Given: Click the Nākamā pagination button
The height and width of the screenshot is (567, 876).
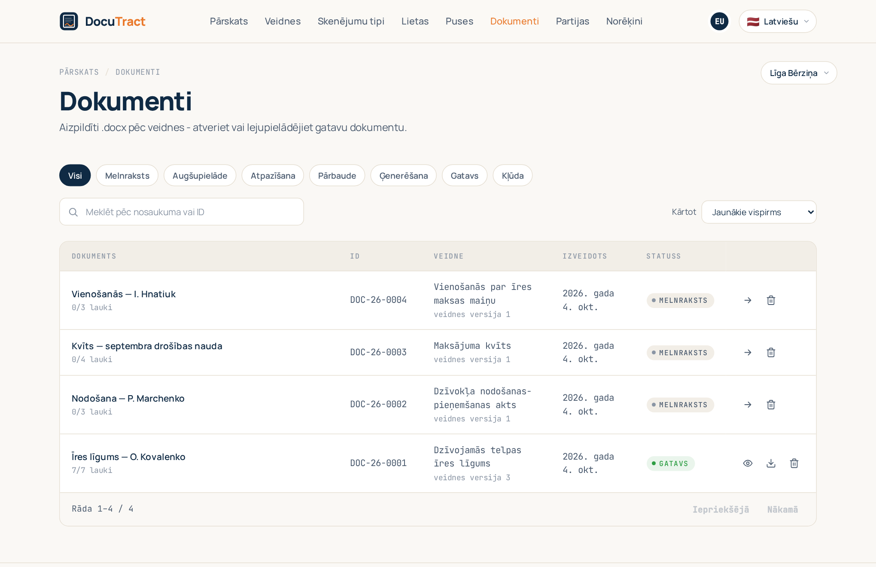Looking at the screenshot, I should [x=782, y=509].
